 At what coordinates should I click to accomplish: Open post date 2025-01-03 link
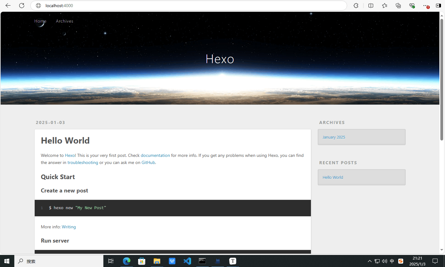(x=50, y=123)
